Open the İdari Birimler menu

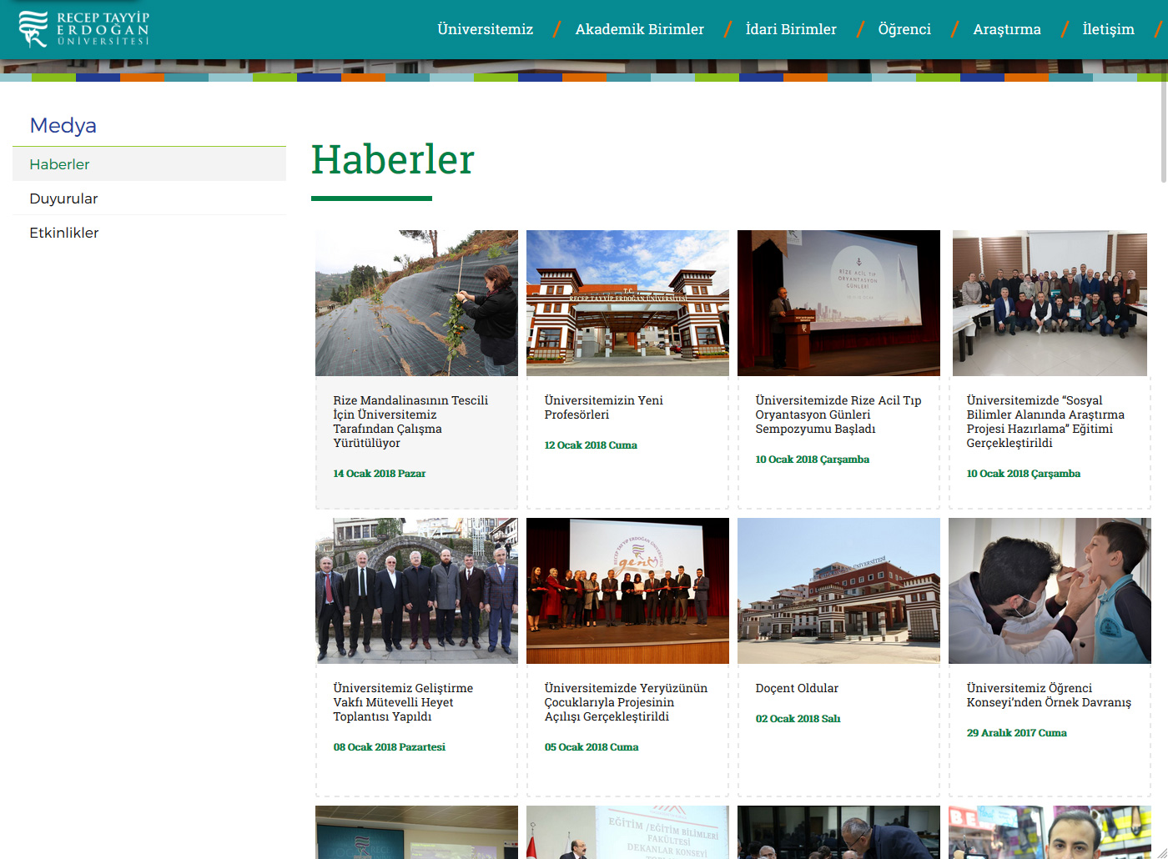click(x=790, y=29)
